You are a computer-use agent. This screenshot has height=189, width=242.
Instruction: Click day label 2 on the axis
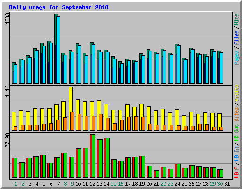click(x=23, y=184)
